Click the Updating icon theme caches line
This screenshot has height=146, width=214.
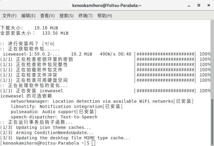(46, 127)
